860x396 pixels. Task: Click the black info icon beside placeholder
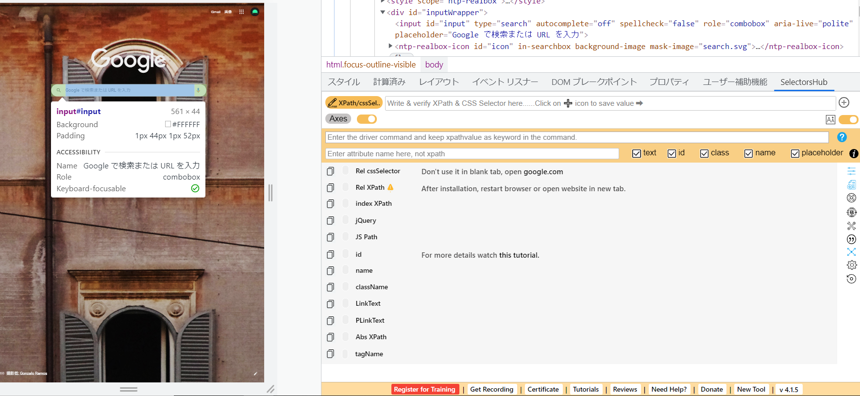[854, 153]
